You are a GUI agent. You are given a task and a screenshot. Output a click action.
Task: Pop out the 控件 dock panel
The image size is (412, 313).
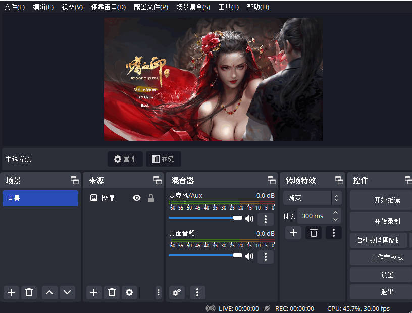[x=408, y=180]
